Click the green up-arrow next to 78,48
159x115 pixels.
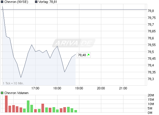[x=88, y=55]
